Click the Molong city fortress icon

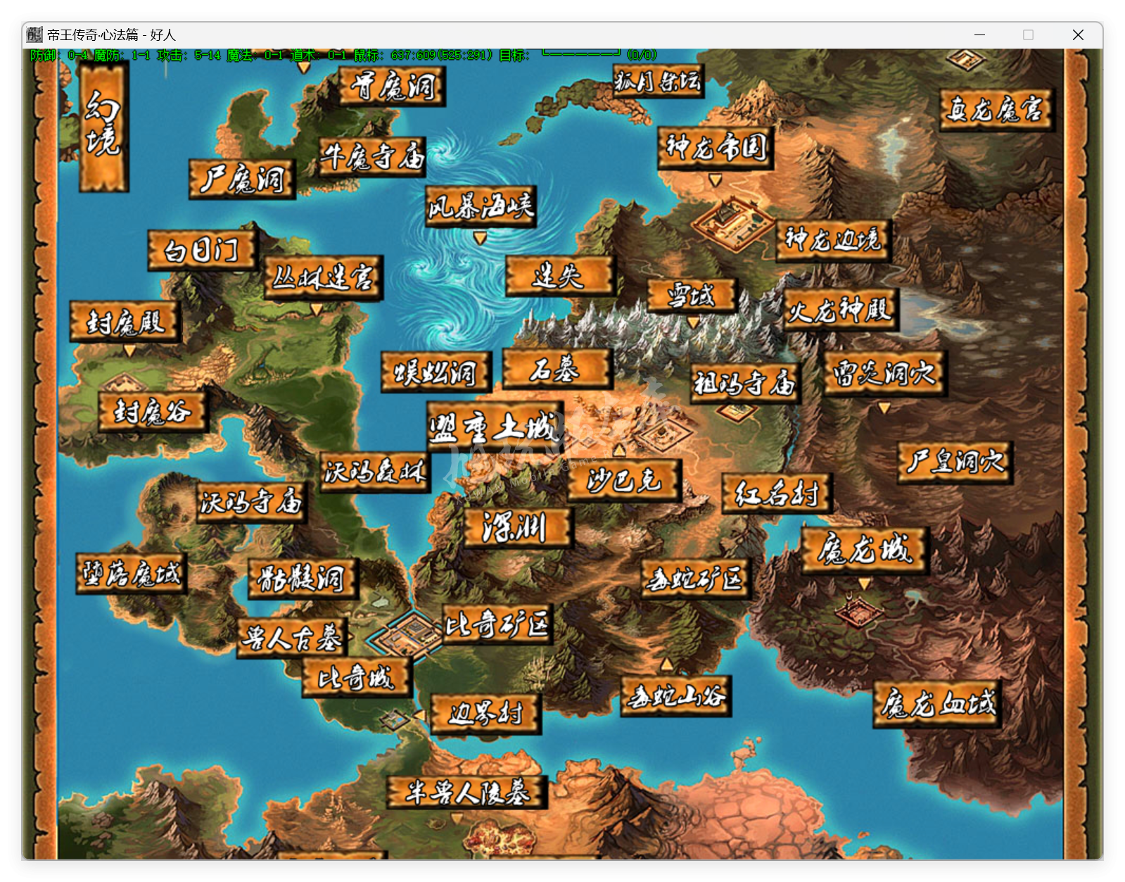pos(858,610)
